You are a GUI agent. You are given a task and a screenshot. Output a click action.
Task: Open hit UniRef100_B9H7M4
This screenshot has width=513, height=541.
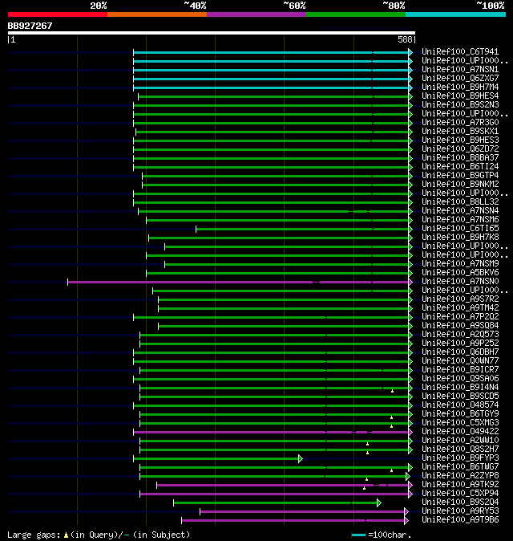coord(460,87)
